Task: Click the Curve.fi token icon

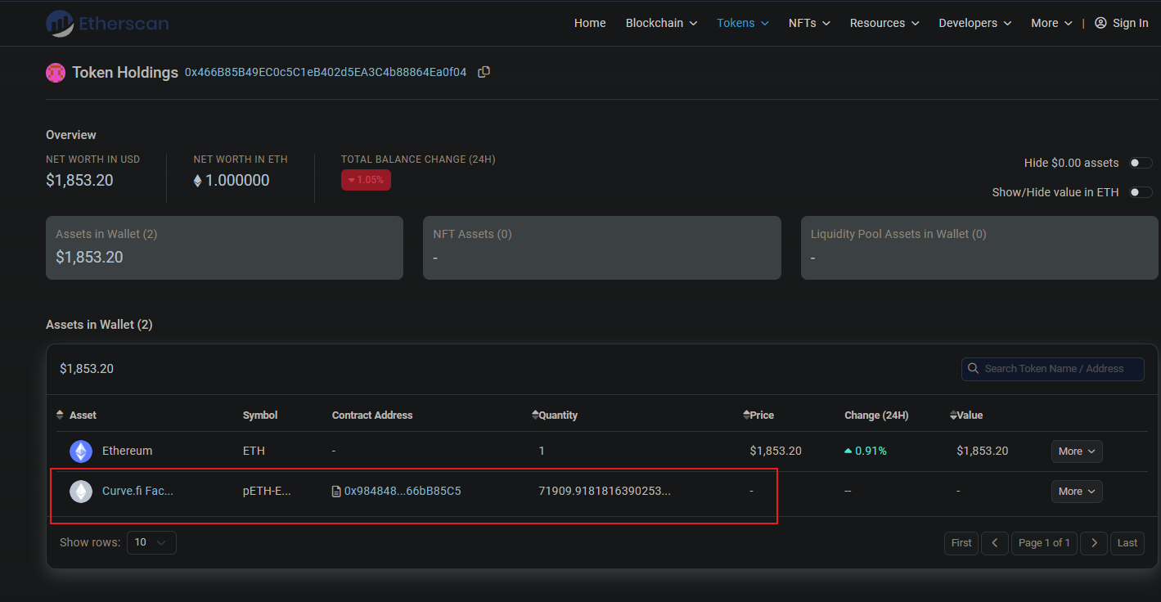Action: [x=81, y=492]
